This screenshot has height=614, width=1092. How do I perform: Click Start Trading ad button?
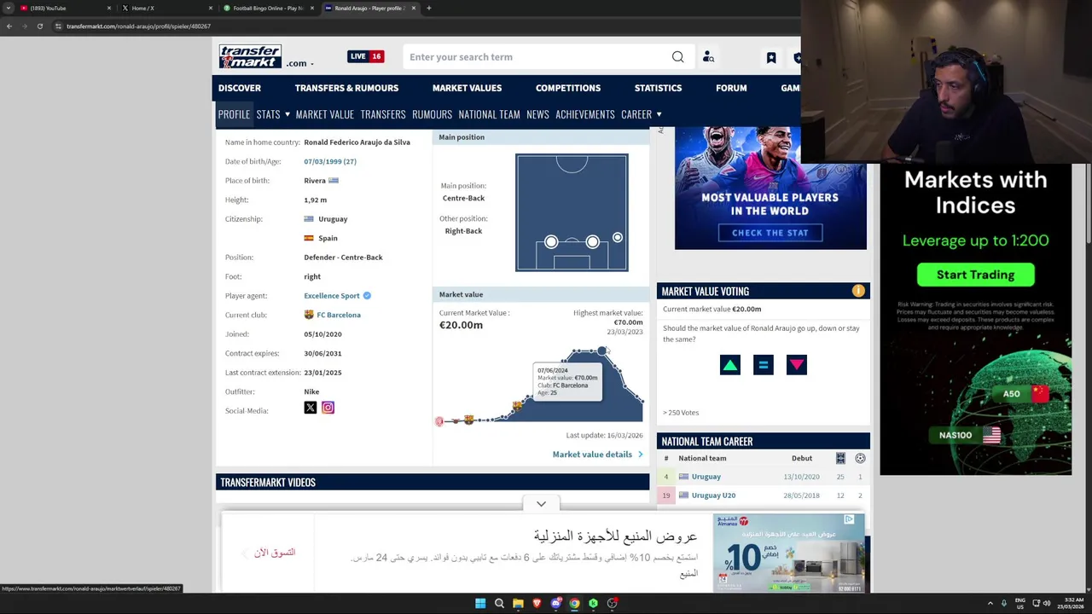point(975,275)
